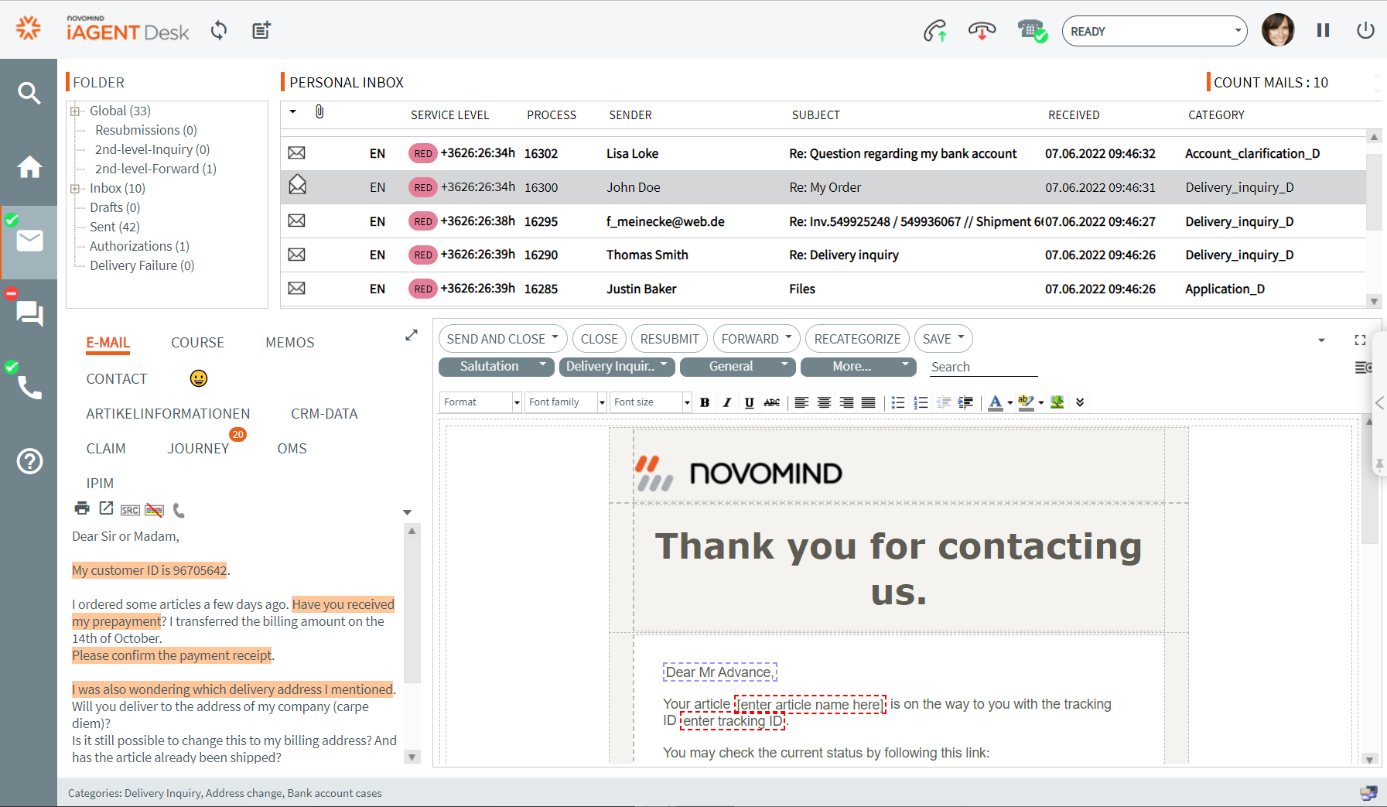The image size is (1387, 807).
Task: Go to the home dashboard icon
Action: coord(29,166)
